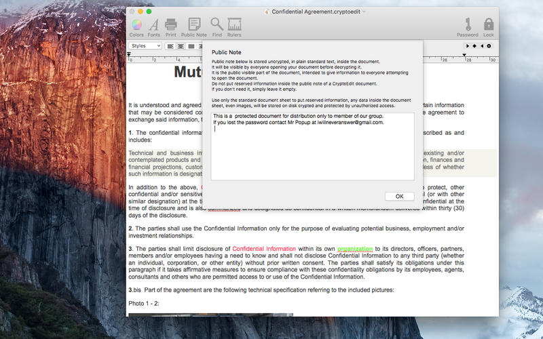
Task: Click the yellow minimize window button
Action: 141,12
